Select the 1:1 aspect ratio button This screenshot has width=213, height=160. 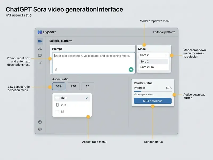click(88, 86)
